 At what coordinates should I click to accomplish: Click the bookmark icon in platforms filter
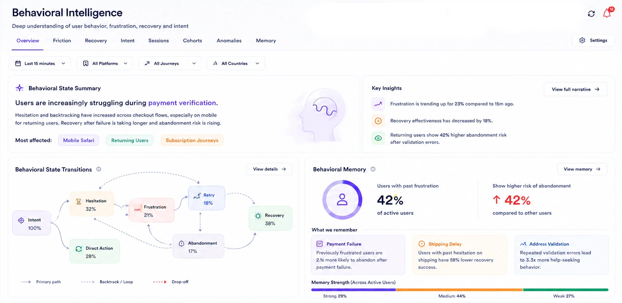86,63
